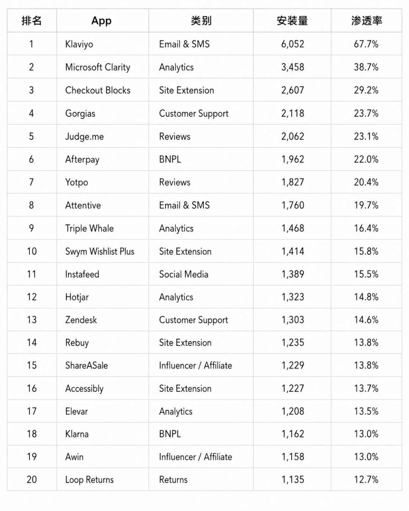The image size is (409, 511).
Task: Click the 渗透率 column header
Action: [367, 20]
